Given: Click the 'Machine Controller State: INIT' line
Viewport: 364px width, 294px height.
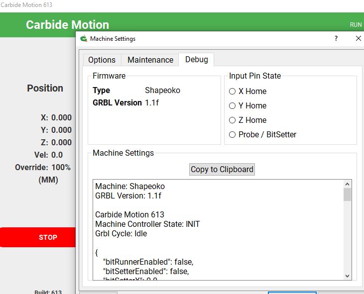Looking at the screenshot, I should click(x=147, y=224).
